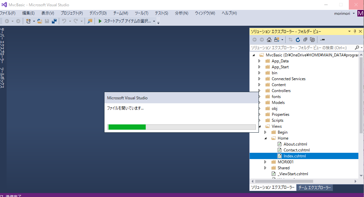Switch to the ソリューション エクスプローラー bottom tab
Viewport: 364px width, 197px height.
pyautogui.click(x=273, y=187)
